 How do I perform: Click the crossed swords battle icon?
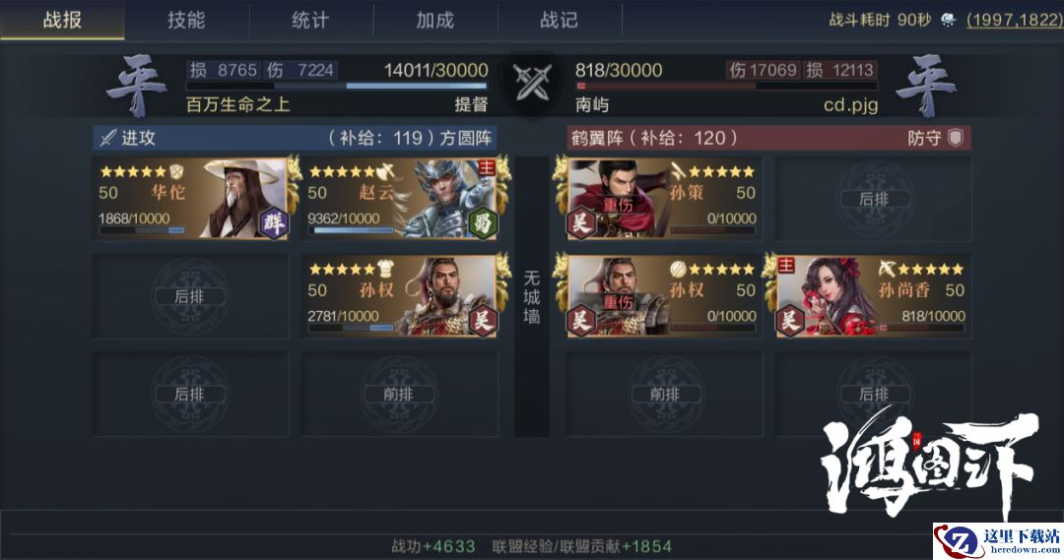click(x=532, y=83)
